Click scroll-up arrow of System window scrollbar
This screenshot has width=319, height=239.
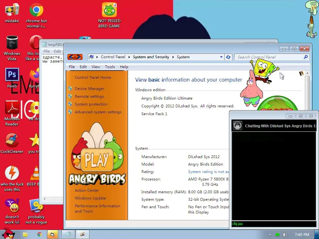307,73
